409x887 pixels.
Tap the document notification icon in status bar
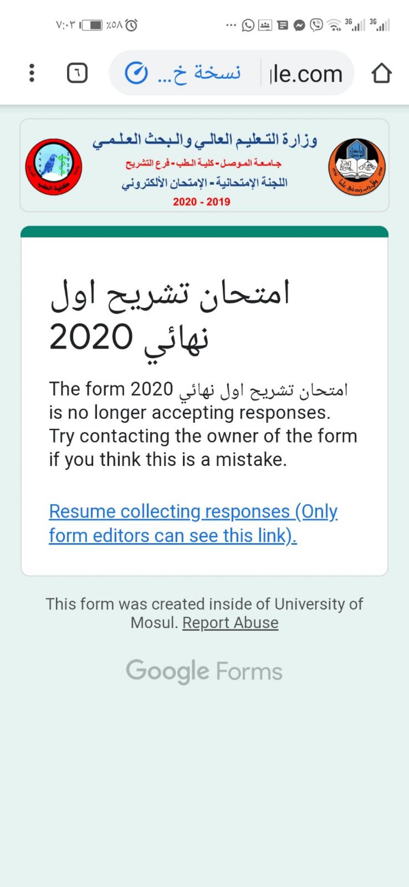tap(282, 26)
